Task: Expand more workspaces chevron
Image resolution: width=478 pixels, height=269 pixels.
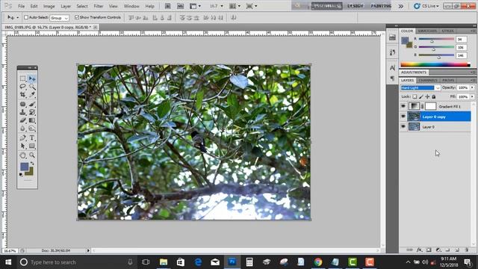Action: (x=401, y=6)
